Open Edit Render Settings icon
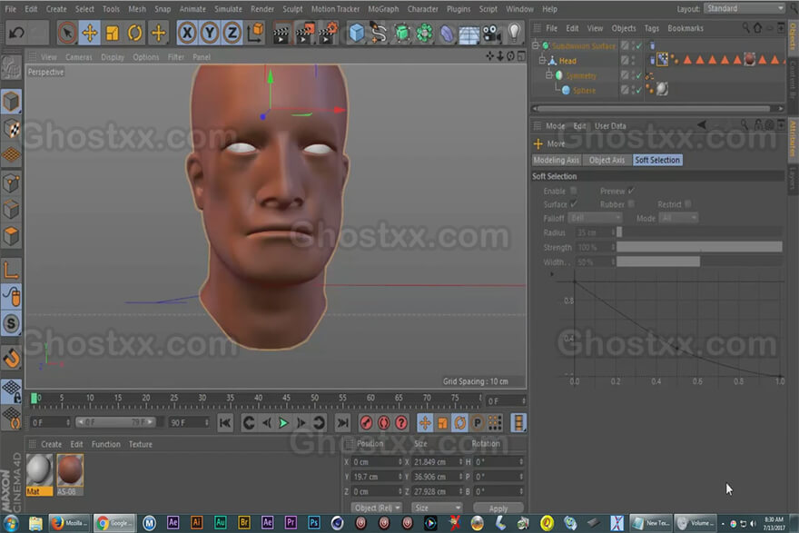The image size is (799, 533). point(329,33)
